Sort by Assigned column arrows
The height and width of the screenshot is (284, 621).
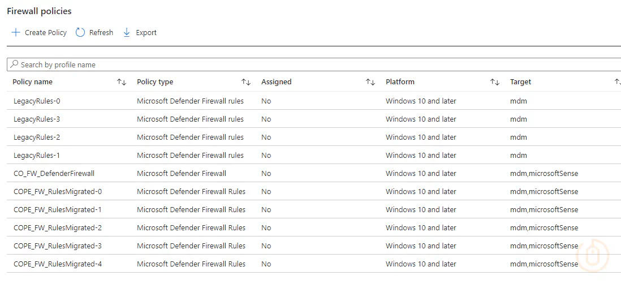tap(370, 82)
